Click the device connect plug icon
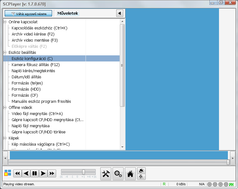This screenshot has height=189, width=238. 141,171
